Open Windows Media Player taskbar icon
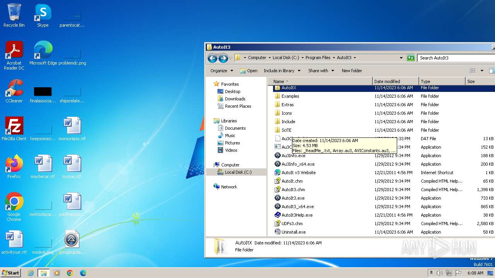This screenshot has width=495, height=278. point(57,273)
